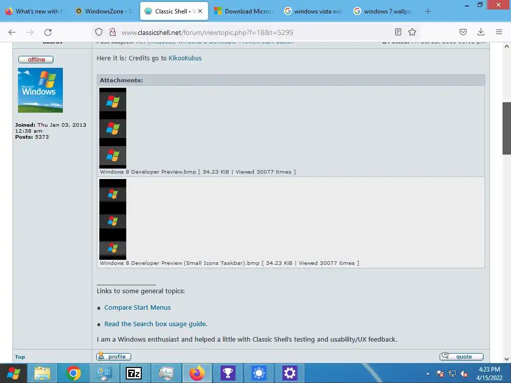Click the profile button
The width and height of the screenshot is (511, 383).
pyautogui.click(x=114, y=357)
